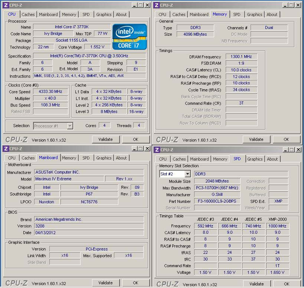Screen dimensions: 304x288
Task: Select the SPD tab in the CPU window
Action: tap(86, 14)
